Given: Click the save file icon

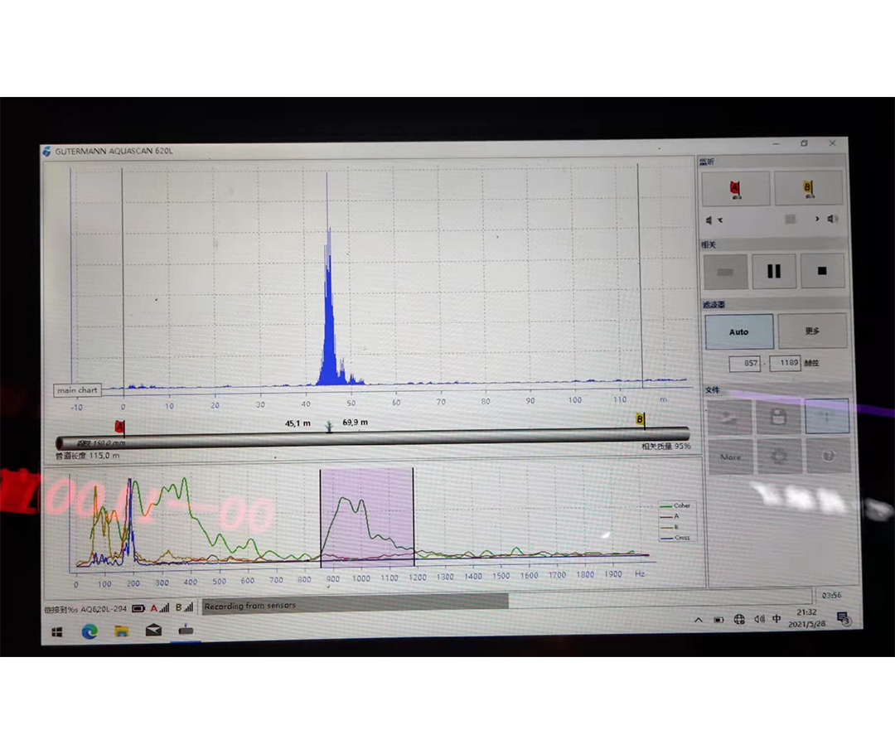Looking at the screenshot, I should click(x=778, y=417).
